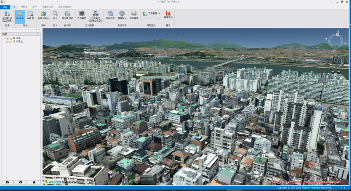Click the user button below places panel
Screen dimensions: 351x191
point(34,182)
